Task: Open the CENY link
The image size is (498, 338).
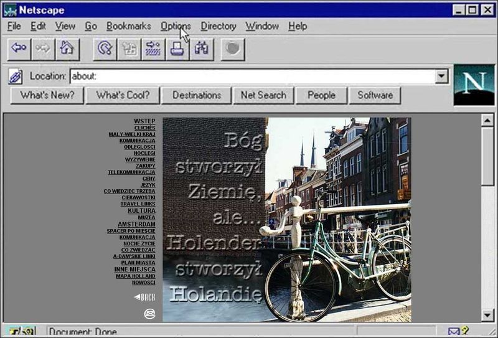Action: point(149,179)
